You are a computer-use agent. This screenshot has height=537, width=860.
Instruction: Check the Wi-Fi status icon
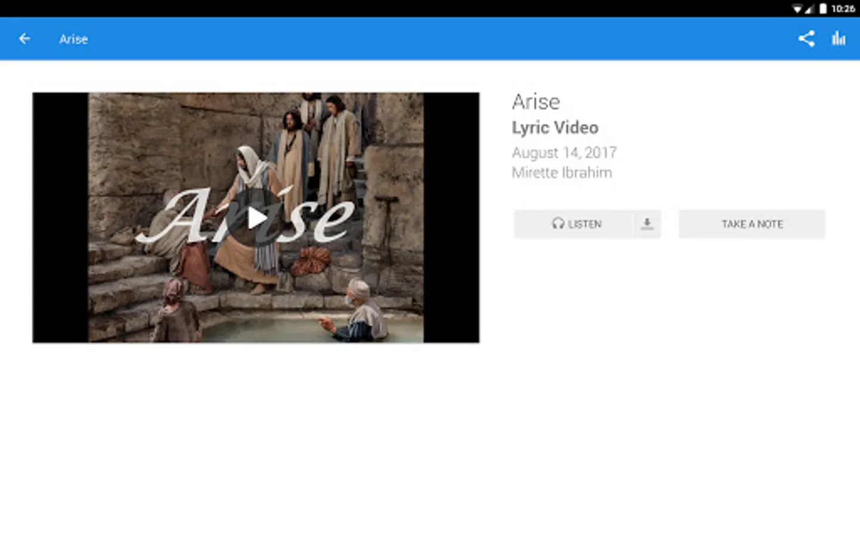click(x=797, y=8)
